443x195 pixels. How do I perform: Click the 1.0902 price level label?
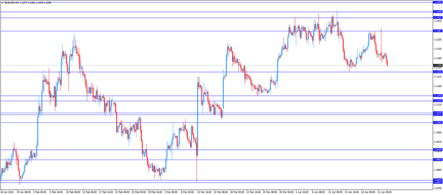(x=438, y=160)
